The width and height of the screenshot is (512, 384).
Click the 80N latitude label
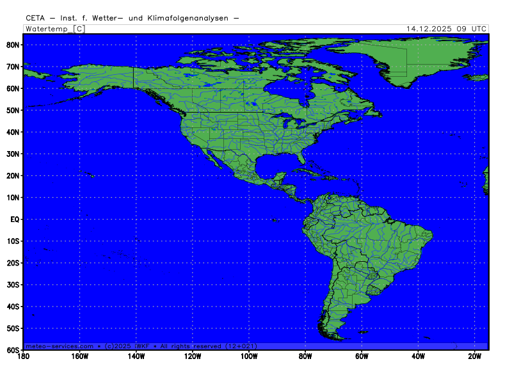tap(13, 45)
